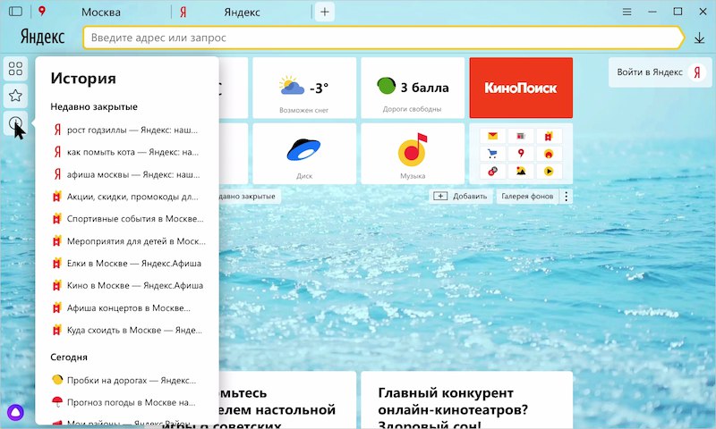Open the Afisha ticket tile icon
The width and height of the screenshot is (716, 429).
[549, 136]
